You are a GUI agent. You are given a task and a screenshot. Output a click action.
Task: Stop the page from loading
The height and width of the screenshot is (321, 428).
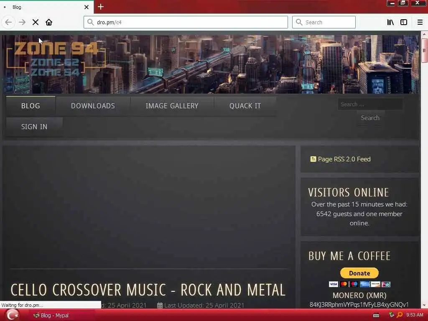(x=36, y=22)
